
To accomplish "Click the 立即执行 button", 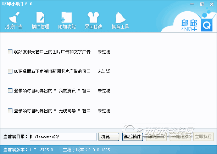I will click(204, 137).
